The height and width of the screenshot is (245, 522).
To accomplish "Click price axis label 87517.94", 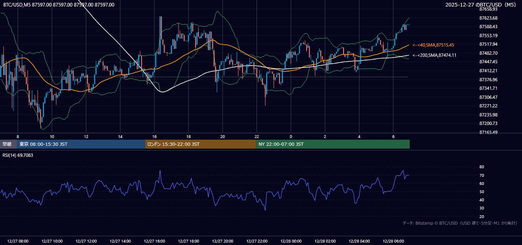I will coord(489,44).
